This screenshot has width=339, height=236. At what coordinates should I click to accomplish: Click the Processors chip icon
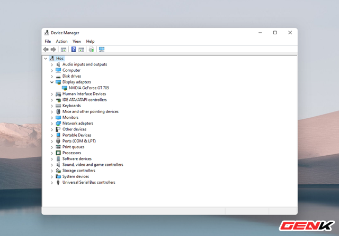tap(58, 153)
